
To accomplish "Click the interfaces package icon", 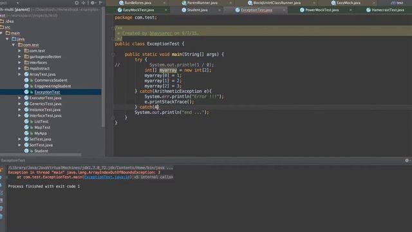I will tap(26, 63).
